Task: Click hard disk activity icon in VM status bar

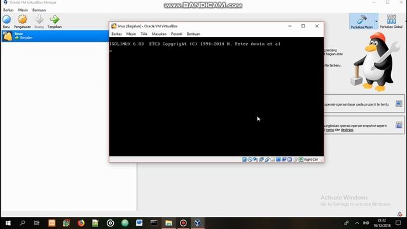Action: coord(244,160)
